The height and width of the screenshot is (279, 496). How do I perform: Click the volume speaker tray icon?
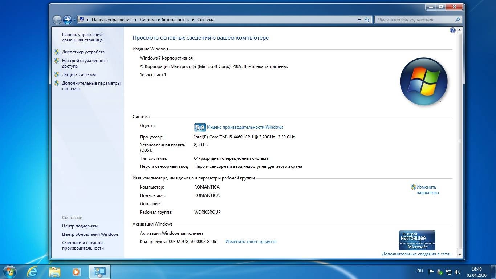[458, 272]
